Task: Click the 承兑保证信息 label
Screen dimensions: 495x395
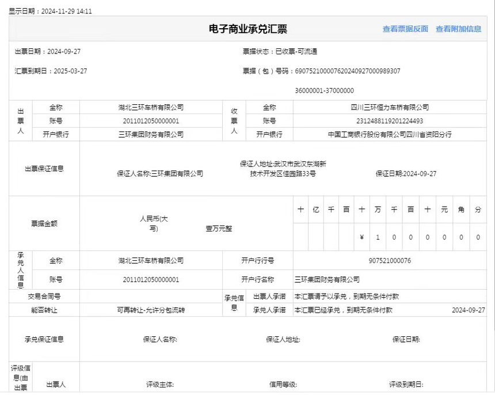Action: click(x=44, y=339)
